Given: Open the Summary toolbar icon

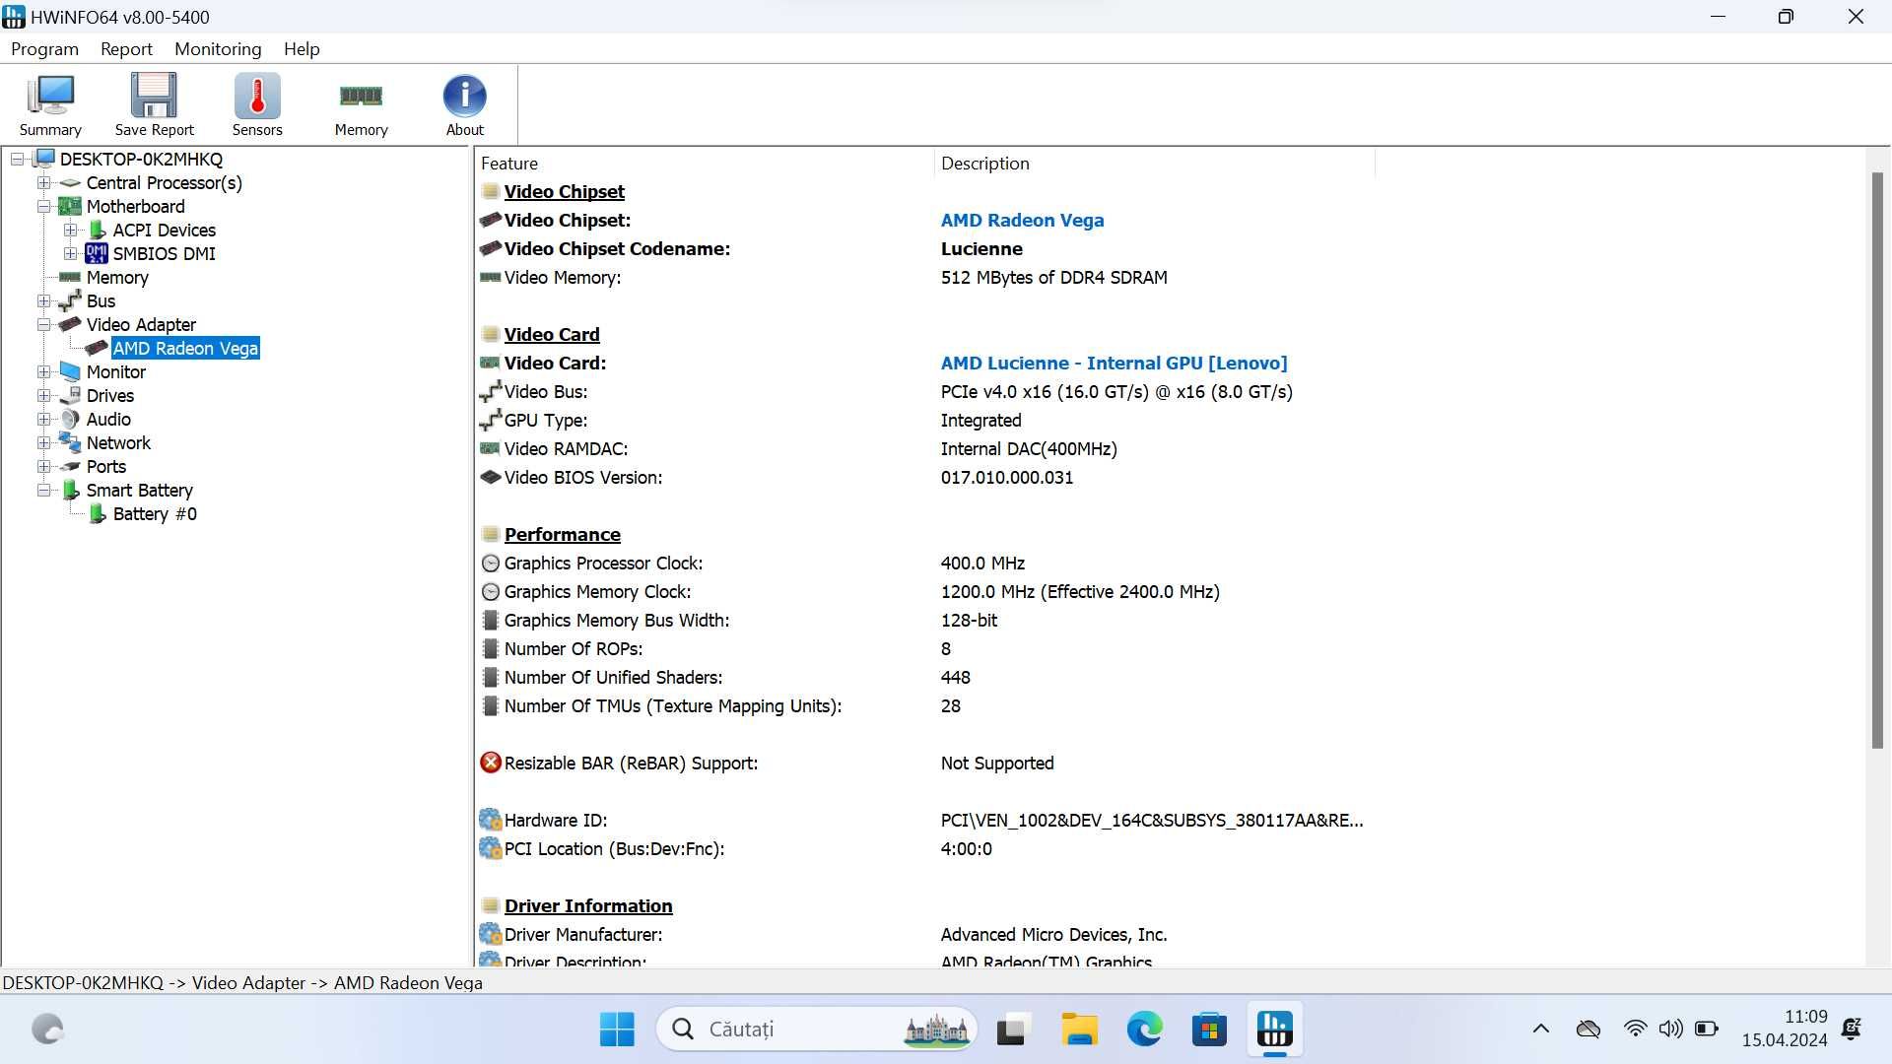Looking at the screenshot, I should pyautogui.click(x=50, y=104).
